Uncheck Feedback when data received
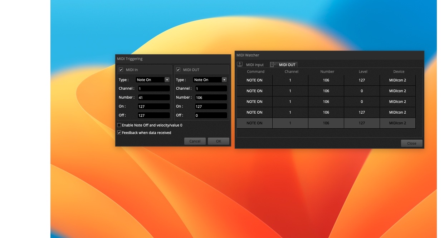444x238 pixels. (119, 133)
